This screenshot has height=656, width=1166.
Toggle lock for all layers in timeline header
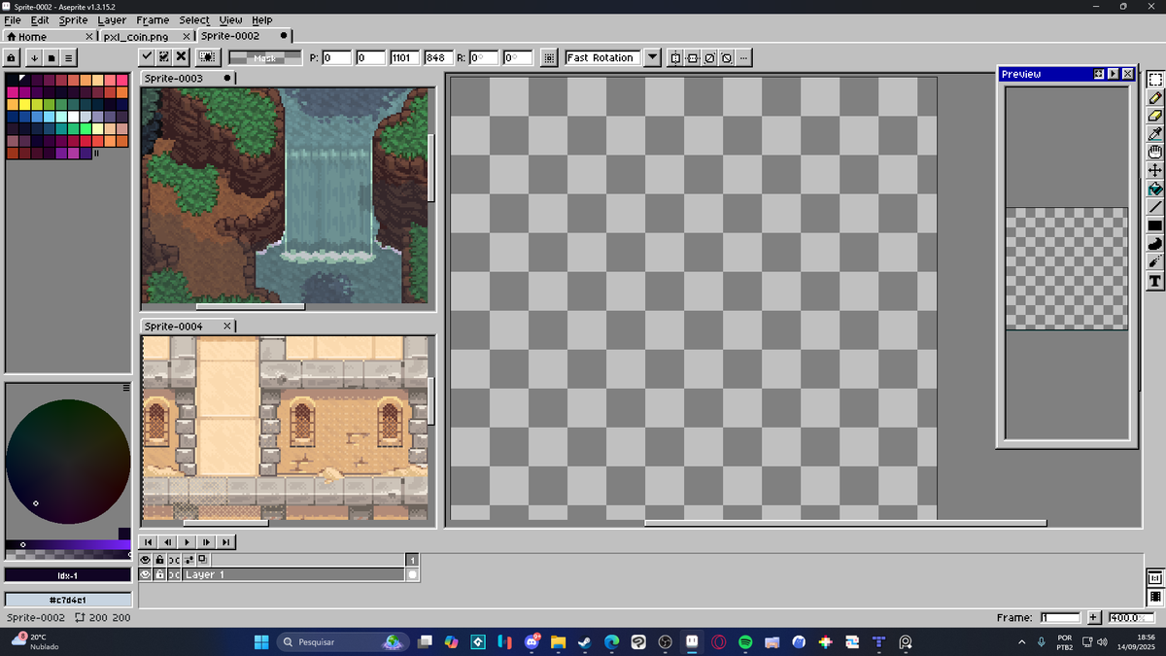[x=159, y=560]
